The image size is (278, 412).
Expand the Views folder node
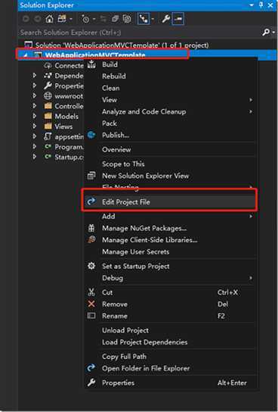tap(34, 126)
